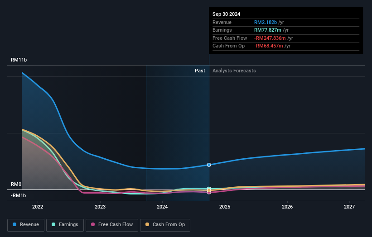Click the RM2.182b revenue value
This screenshot has height=237, width=372.
click(266, 22)
